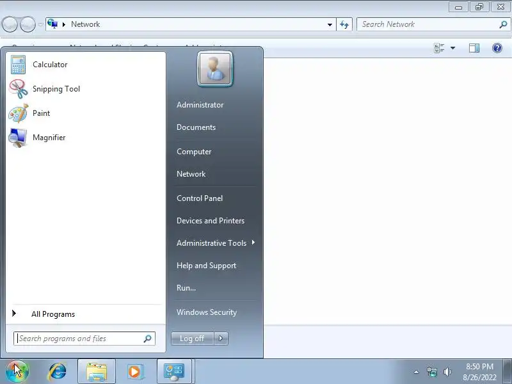
Task: Click the Show desktop strip at taskbar end
Action: 508,372
